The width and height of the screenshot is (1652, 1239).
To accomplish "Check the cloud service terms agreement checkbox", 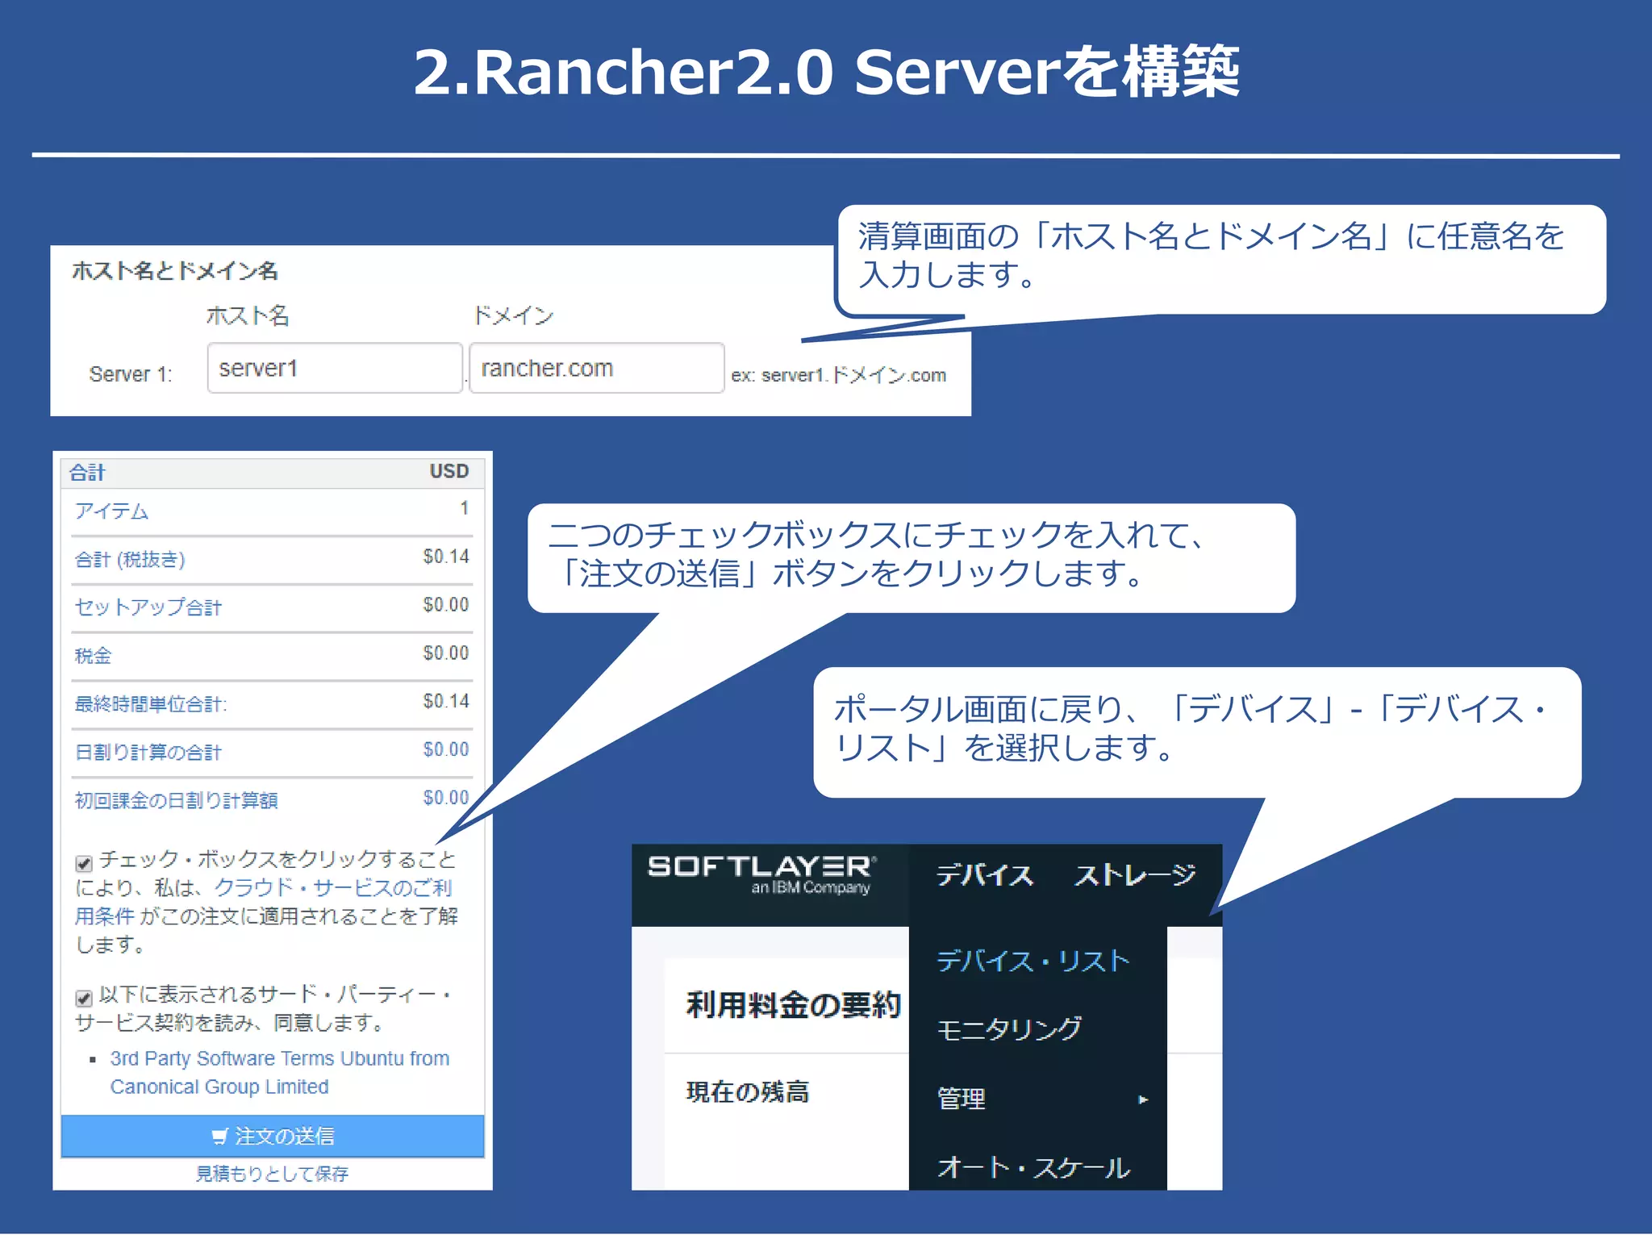I will [84, 863].
